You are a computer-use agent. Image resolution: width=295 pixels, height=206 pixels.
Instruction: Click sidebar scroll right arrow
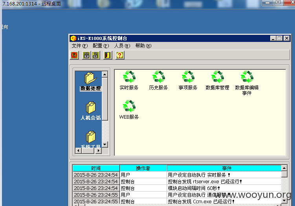click(x=98, y=150)
